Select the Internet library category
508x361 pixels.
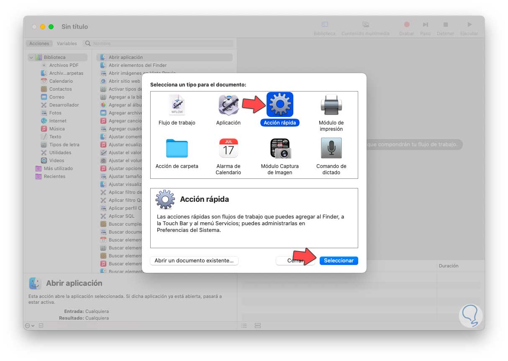[58, 121]
